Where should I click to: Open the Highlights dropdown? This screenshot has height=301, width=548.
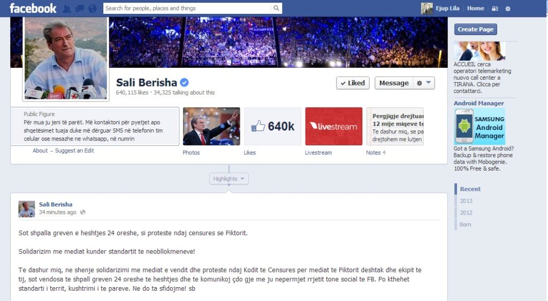coord(229,179)
